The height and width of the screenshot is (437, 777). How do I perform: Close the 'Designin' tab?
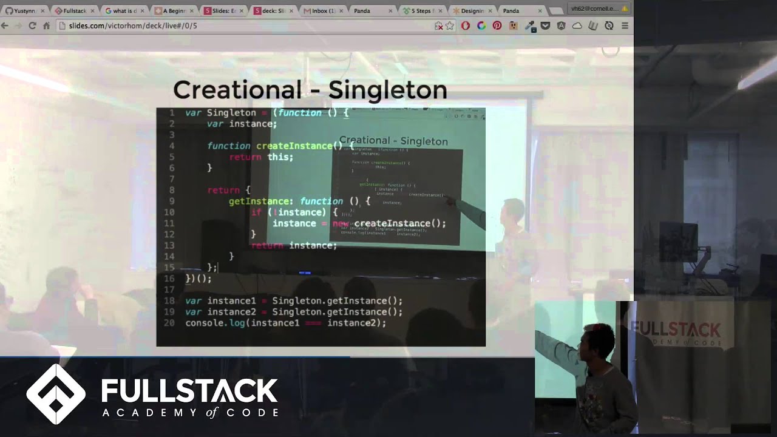(x=490, y=11)
